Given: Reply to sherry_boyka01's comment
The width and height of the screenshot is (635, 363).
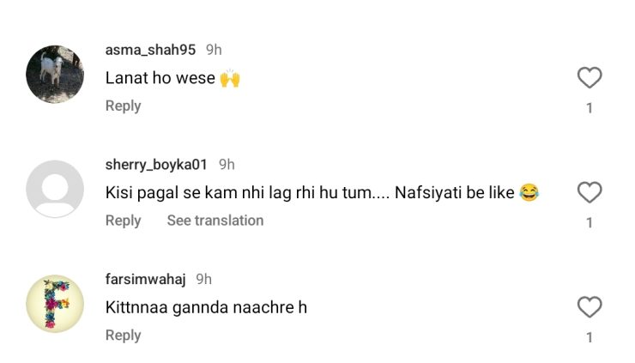Looking at the screenshot, I should click(123, 221).
